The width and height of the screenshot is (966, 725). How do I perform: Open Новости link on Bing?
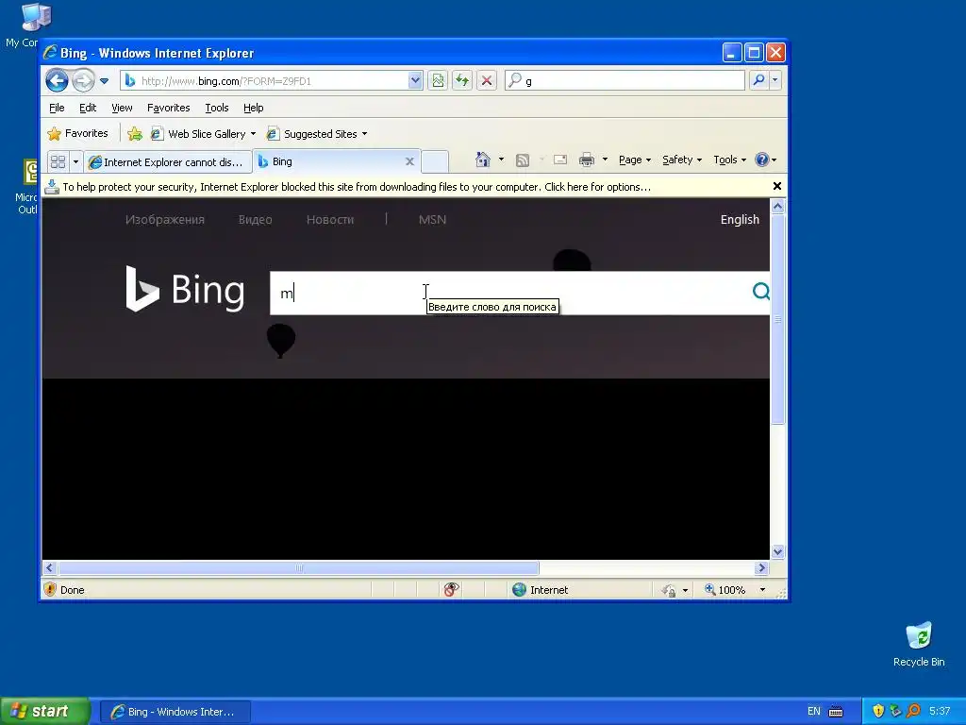(x=330, y=219)
